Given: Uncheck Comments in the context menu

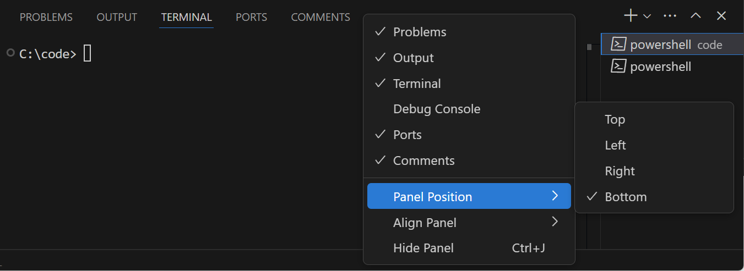Looking at the screenshot, I should click(423, 161).
